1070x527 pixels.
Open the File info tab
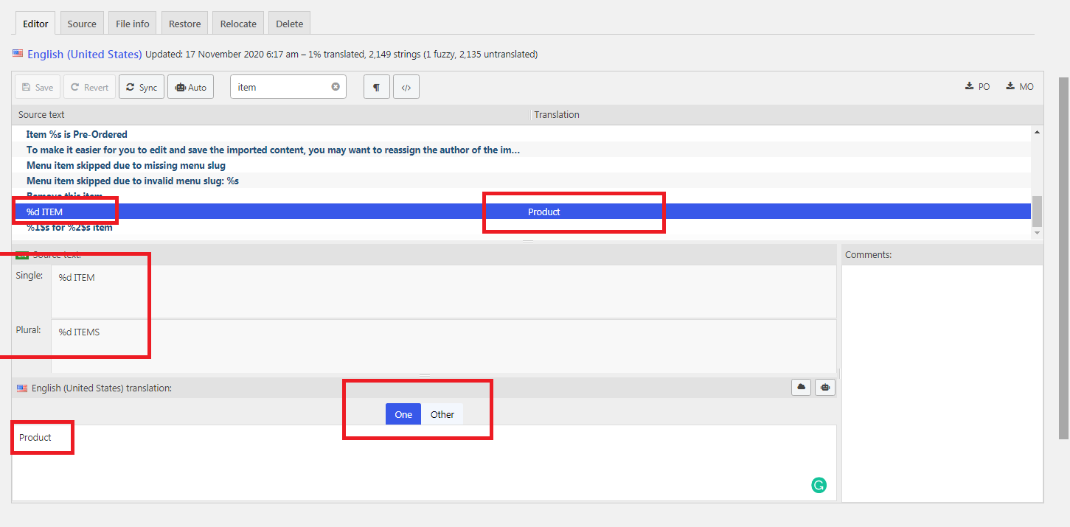tap(133, 24)
